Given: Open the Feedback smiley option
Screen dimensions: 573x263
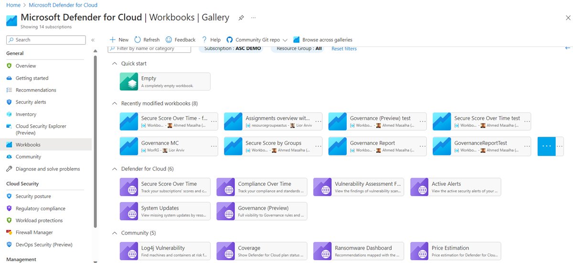Looking at the screenshot, I should point(180,40).
